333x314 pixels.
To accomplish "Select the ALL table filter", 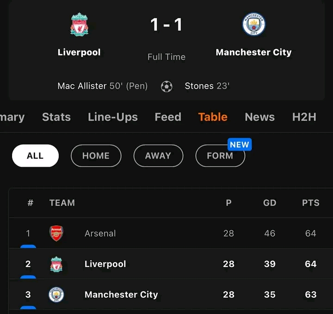I will (x=35, y=156).
